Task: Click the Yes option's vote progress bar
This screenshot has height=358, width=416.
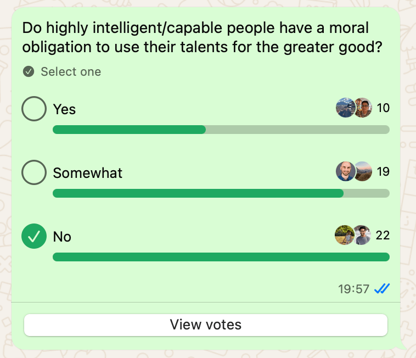Action: (x=221, y=130)
